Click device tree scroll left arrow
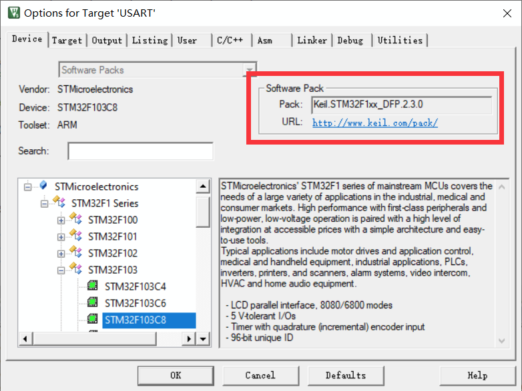Viewport: 522px width, 391px height. pos(25,339)
